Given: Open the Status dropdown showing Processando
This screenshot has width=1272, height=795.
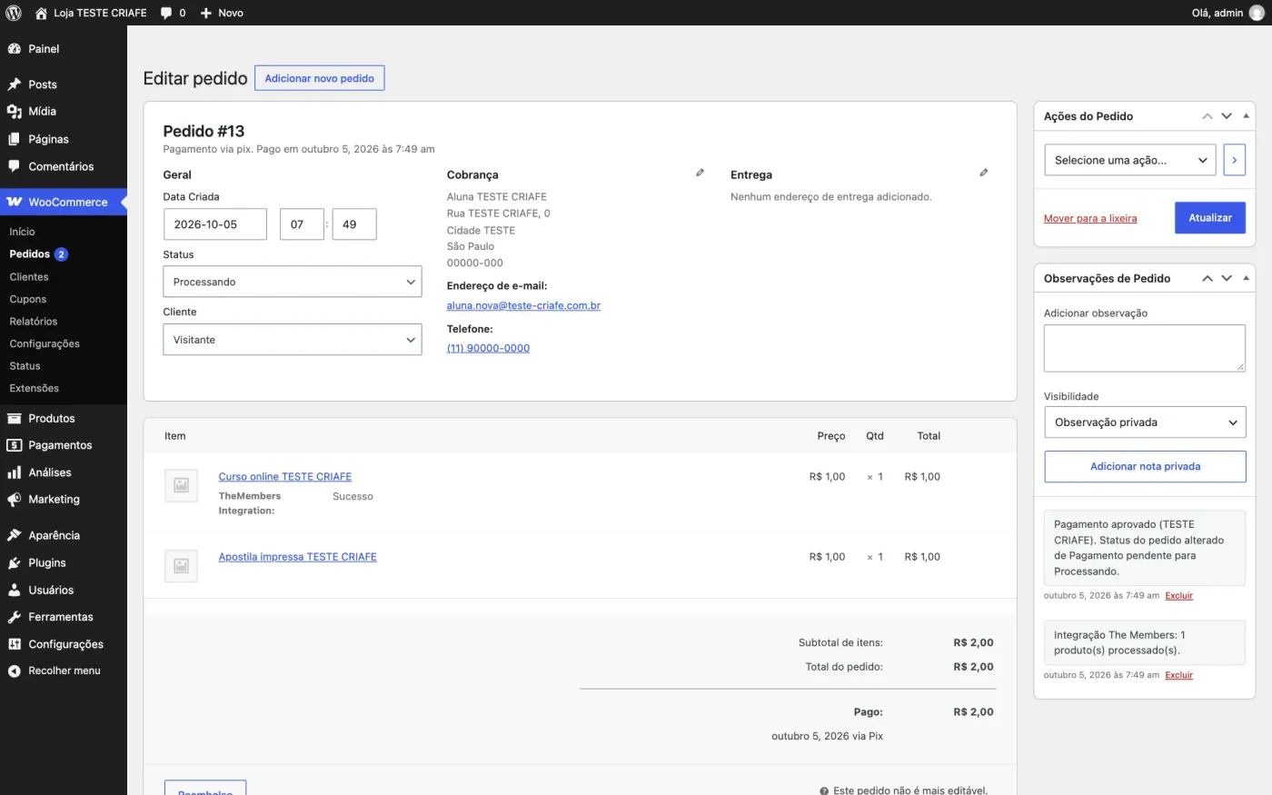Looking at the screenshot, I should pos(293,282).
